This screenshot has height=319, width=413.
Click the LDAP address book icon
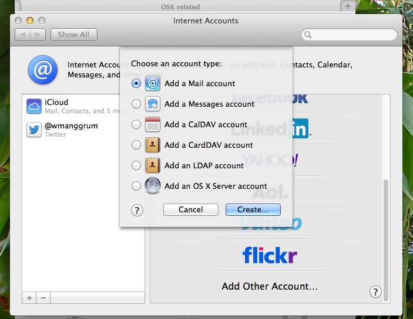pos(153,165)
